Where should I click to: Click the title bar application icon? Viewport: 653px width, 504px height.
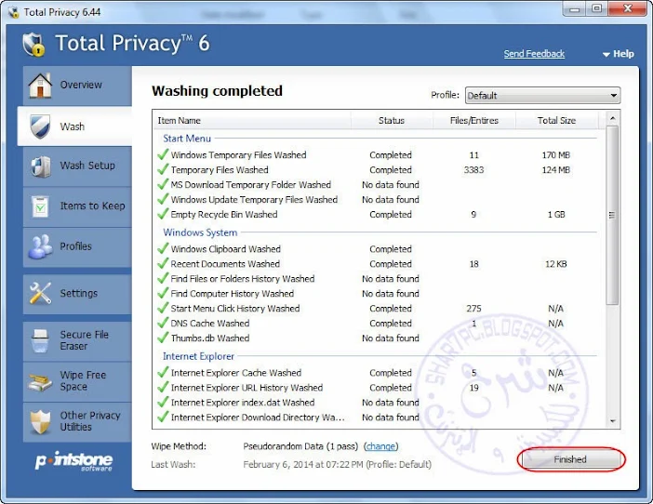pos(14,12)
